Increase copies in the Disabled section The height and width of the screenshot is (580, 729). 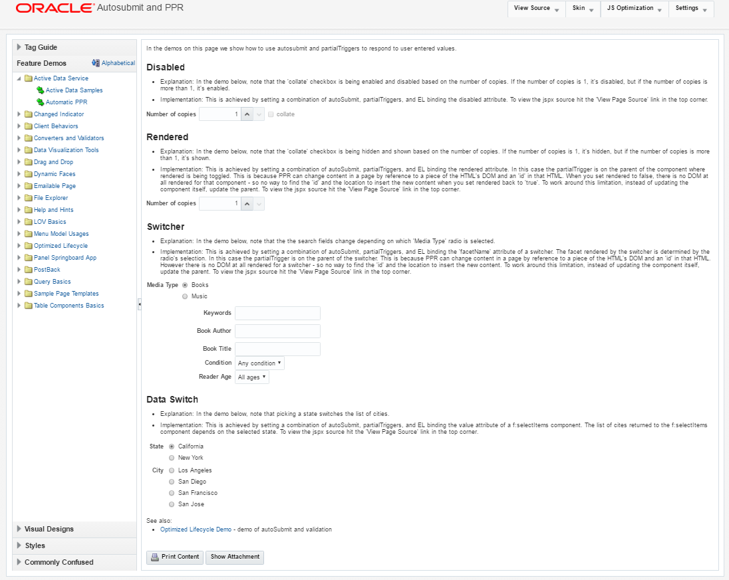point(247,114)
